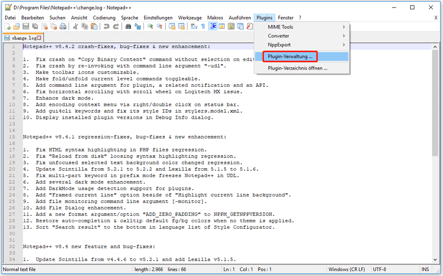Open the ? help menu
This screenshot has height=276, width=443.
pyautogui.click(x=300, y=18)
